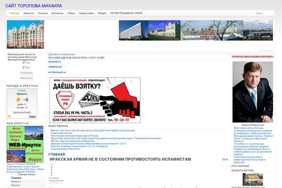Image resolution: width=282 pixels, height=188 pixels.
Task: Open the weather forecast link under the temperatures
Action: [22, 112]
